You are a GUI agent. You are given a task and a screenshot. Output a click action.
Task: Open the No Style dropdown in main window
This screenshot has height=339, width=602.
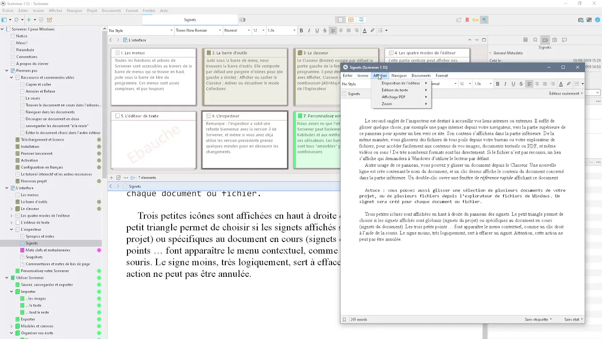click(x=141, y=31)
